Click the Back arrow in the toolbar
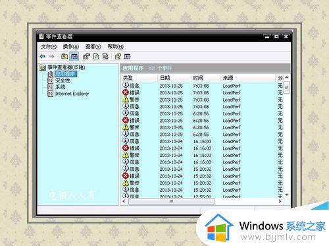The width and height of the screenshot is (329, 246). tap(43, 57)
